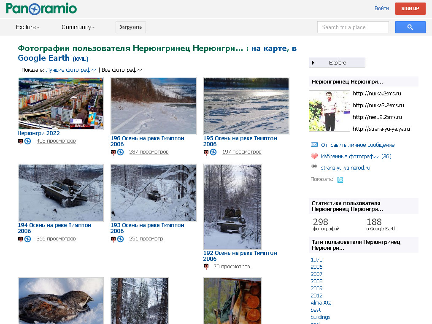The image size is (432, 324).
Task: Click the Войти login link
Action: 381,8
